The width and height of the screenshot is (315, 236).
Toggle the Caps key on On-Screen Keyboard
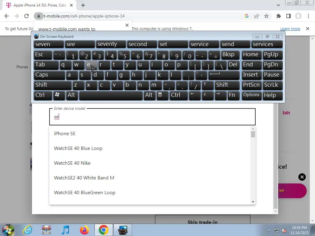pyautogui.click(x=50, y=75)
